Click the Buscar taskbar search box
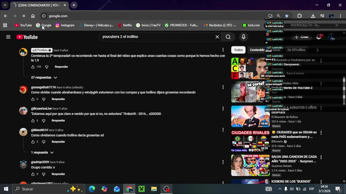The height and width of the screenshot is (194, 346). tap(49, 189)
